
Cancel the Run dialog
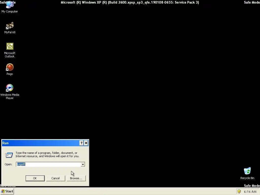coord(56,178)
